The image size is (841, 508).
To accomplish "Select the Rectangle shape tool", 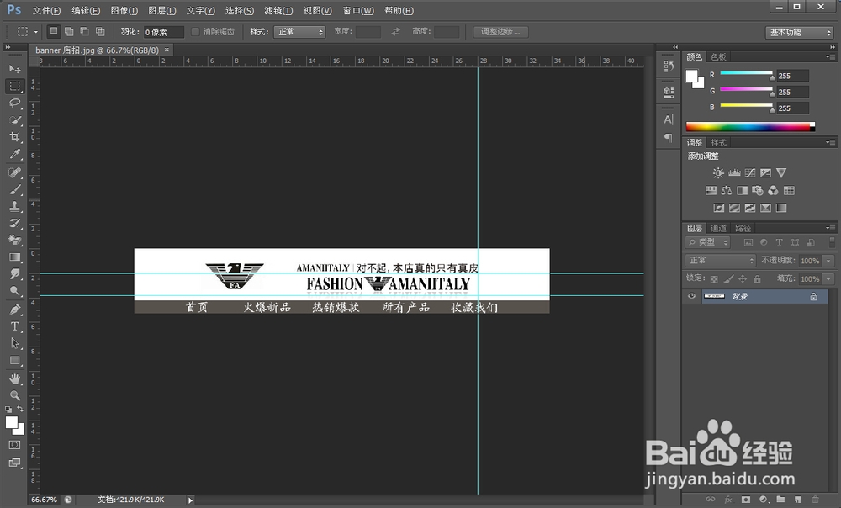I will point(14,361).
